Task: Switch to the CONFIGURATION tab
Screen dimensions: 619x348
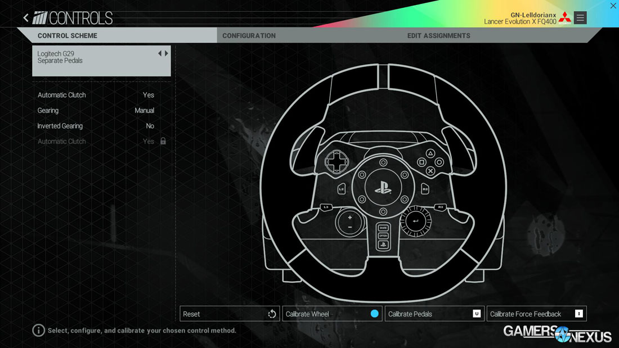Action: click(249, 35)
